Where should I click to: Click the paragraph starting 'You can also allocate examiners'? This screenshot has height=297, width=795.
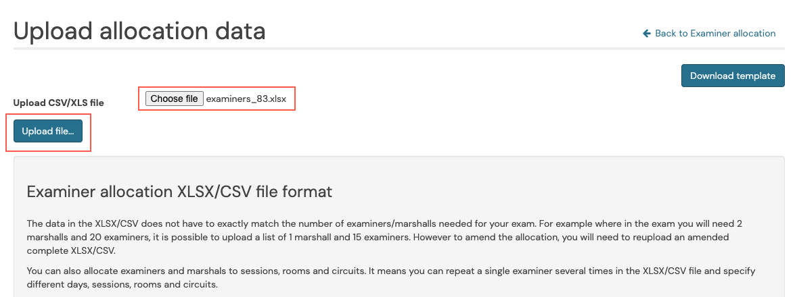click(x=391, y=278)
